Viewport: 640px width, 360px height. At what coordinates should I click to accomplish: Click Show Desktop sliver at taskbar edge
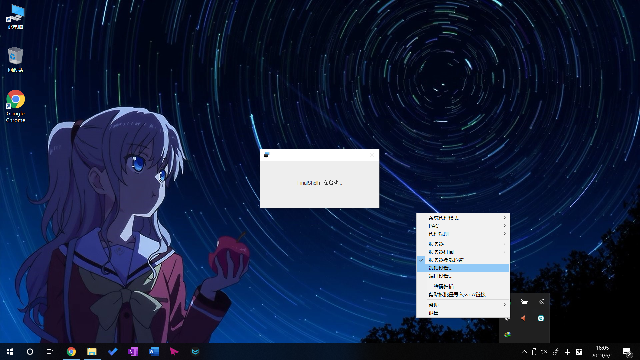(x=639, y=352)
